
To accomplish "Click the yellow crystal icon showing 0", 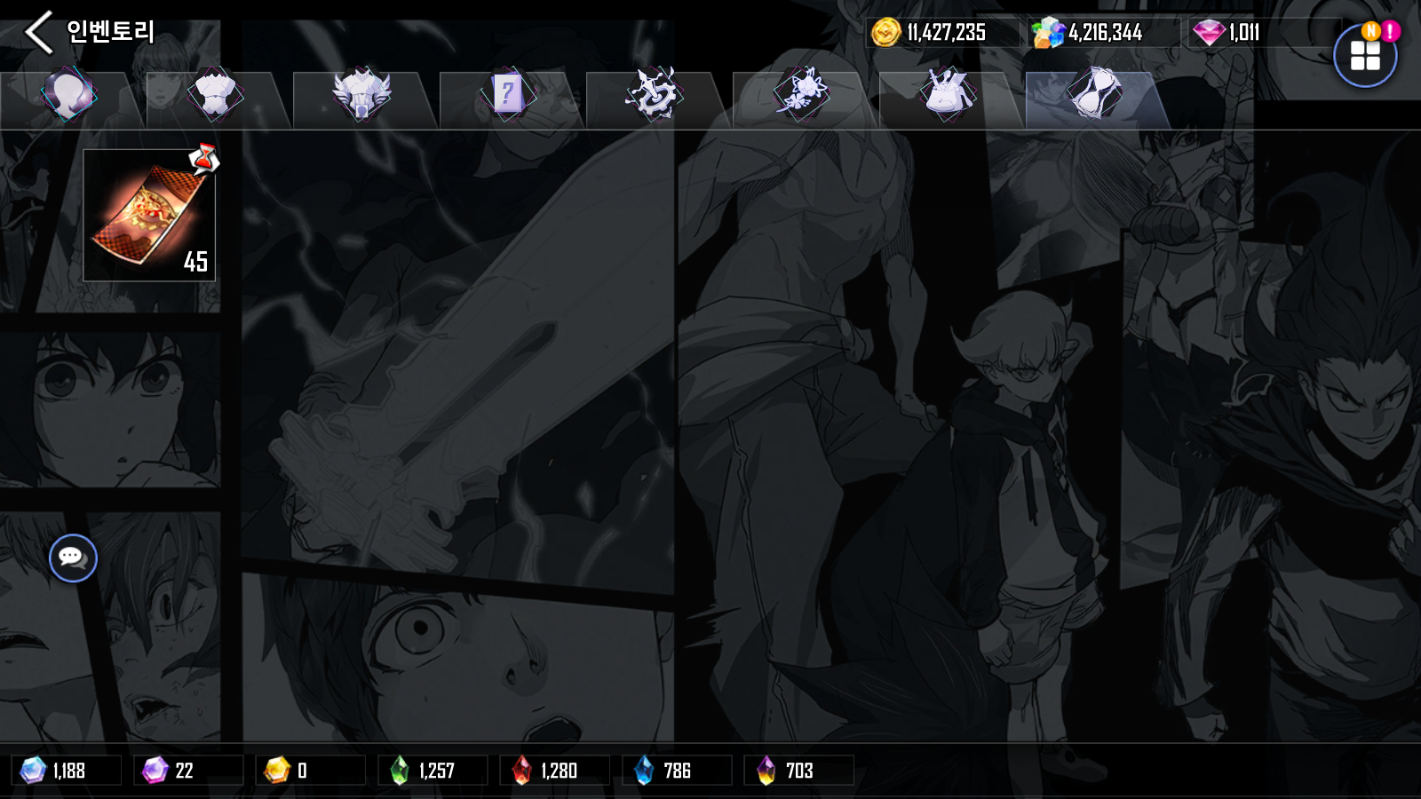I will coord(278,770).
